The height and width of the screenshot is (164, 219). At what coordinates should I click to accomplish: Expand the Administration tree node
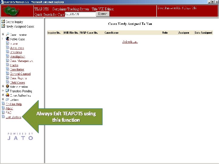(3, 86)
